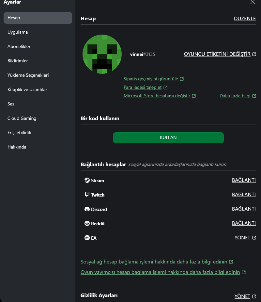Click the Twitch logo icon
261x302 pixels.
coord(87,195)
